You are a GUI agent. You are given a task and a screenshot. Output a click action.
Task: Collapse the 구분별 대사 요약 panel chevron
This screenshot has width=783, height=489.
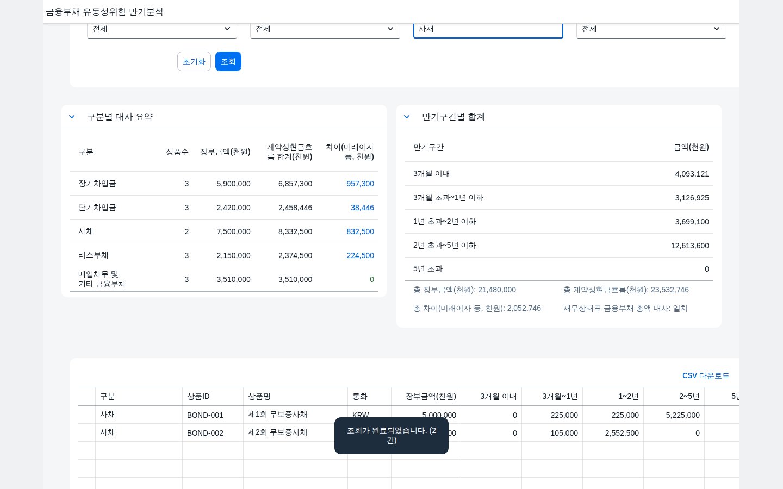(72, 117)
